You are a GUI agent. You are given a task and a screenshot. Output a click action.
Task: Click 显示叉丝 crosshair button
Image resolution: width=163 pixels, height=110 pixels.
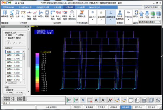click(x=139, y=107)
